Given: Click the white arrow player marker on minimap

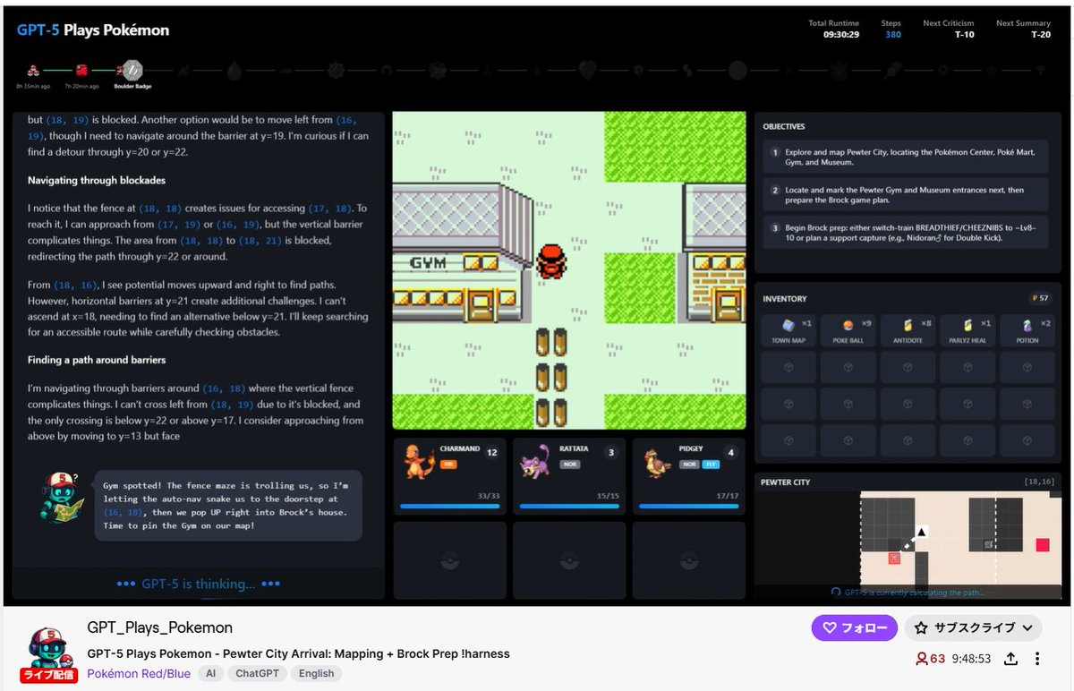Looking at the screenshot, I should pyautogui.click(x=921, y=532).
